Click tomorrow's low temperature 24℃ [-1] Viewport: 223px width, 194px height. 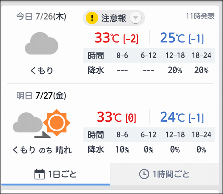tap(182, 117)
